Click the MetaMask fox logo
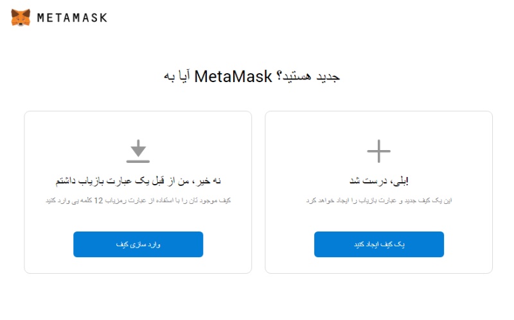Viewport: 514px width, 320px height. 21,17
